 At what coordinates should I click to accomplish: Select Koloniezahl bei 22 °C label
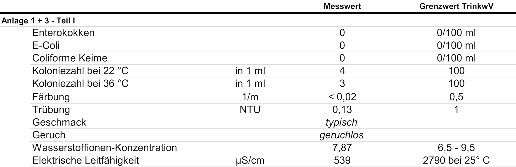(x=80, y=71)
